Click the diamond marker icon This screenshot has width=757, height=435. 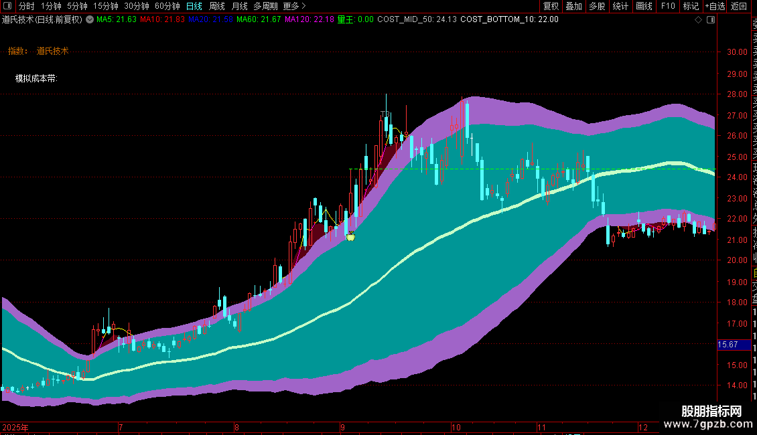coord(698,20)
